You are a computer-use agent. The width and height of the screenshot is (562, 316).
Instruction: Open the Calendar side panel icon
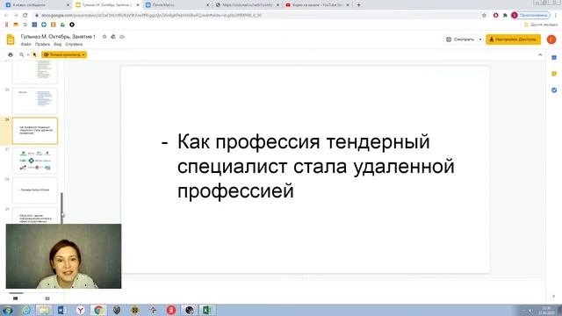pos(554,58)
